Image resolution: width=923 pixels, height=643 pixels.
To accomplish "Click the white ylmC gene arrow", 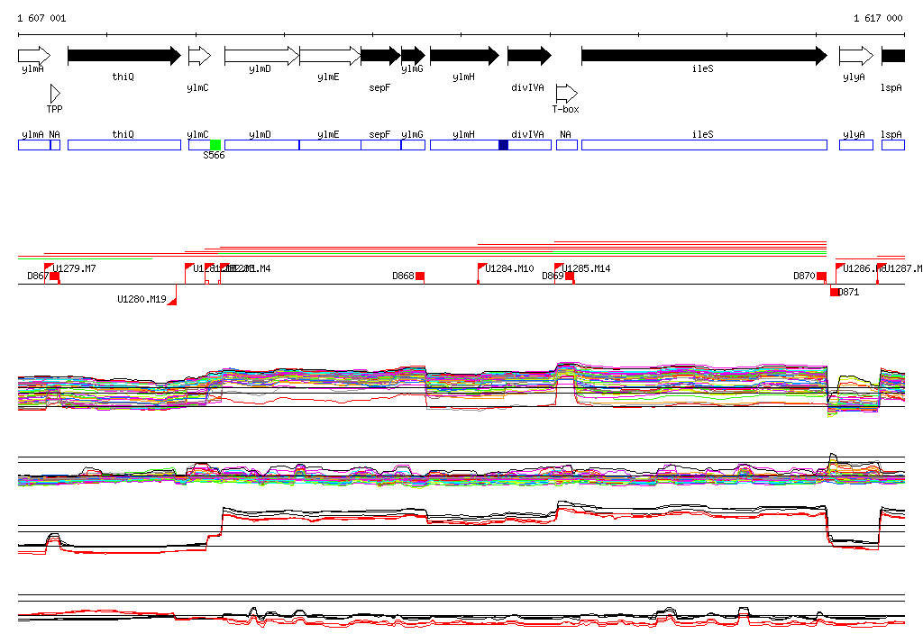I will pos(199,56).
